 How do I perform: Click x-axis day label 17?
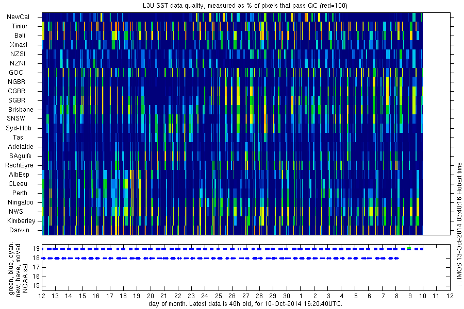click(x=110, y=296)
